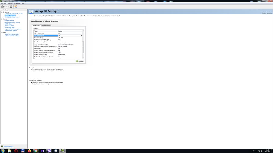Select the Power management mode row
Image resolution: width=273 pixels, height=153 pixels.
[x=58, y=44]
